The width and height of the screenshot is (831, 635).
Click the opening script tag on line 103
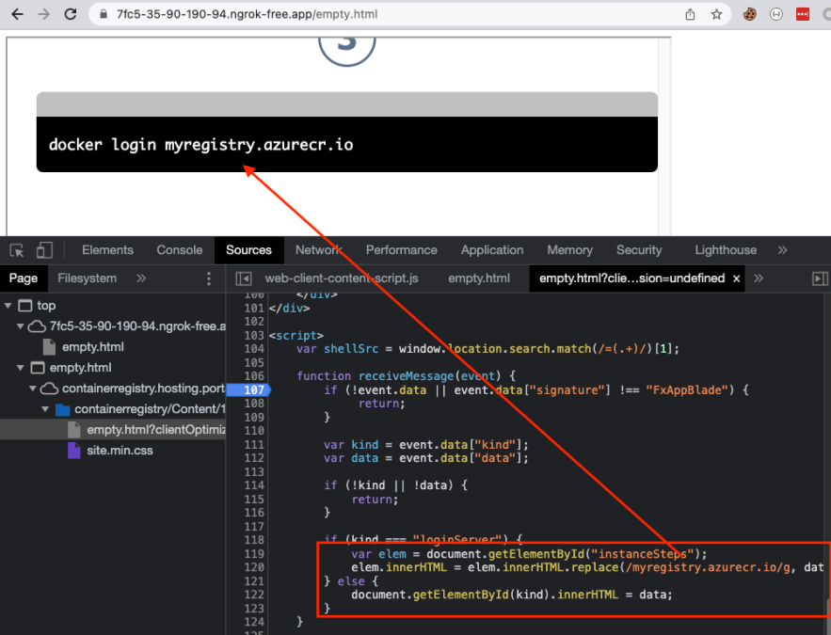pyautogui.click(x=296, y=335)
